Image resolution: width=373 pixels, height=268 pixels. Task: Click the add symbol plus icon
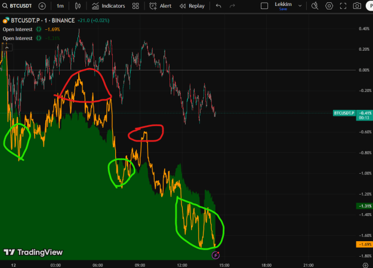pyautogui.click(x=42, y=6)
